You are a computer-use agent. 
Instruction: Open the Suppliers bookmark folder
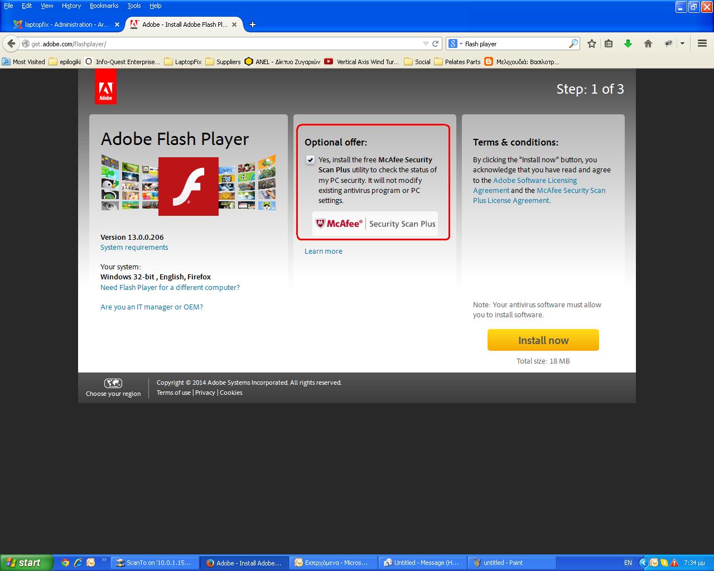(x=223, y=62)
